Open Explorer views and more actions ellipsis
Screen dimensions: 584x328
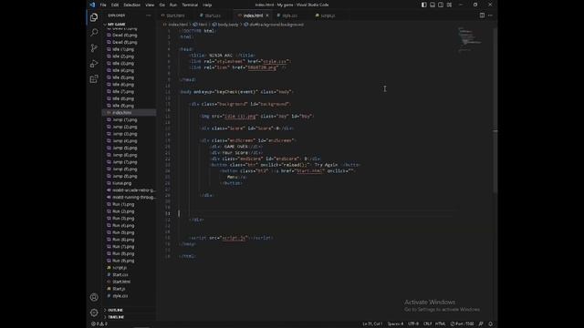point(149,15)
